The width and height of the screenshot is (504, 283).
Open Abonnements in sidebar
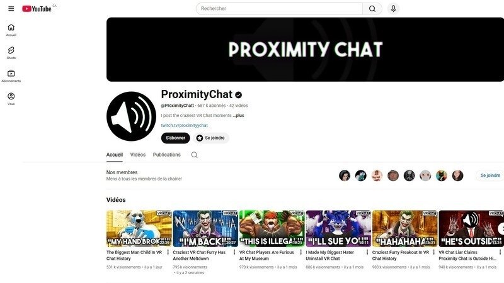(x=11, y=76)
